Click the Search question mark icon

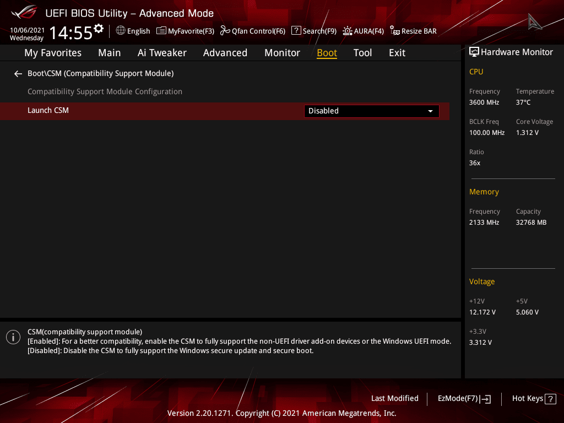tap(296, 31)
